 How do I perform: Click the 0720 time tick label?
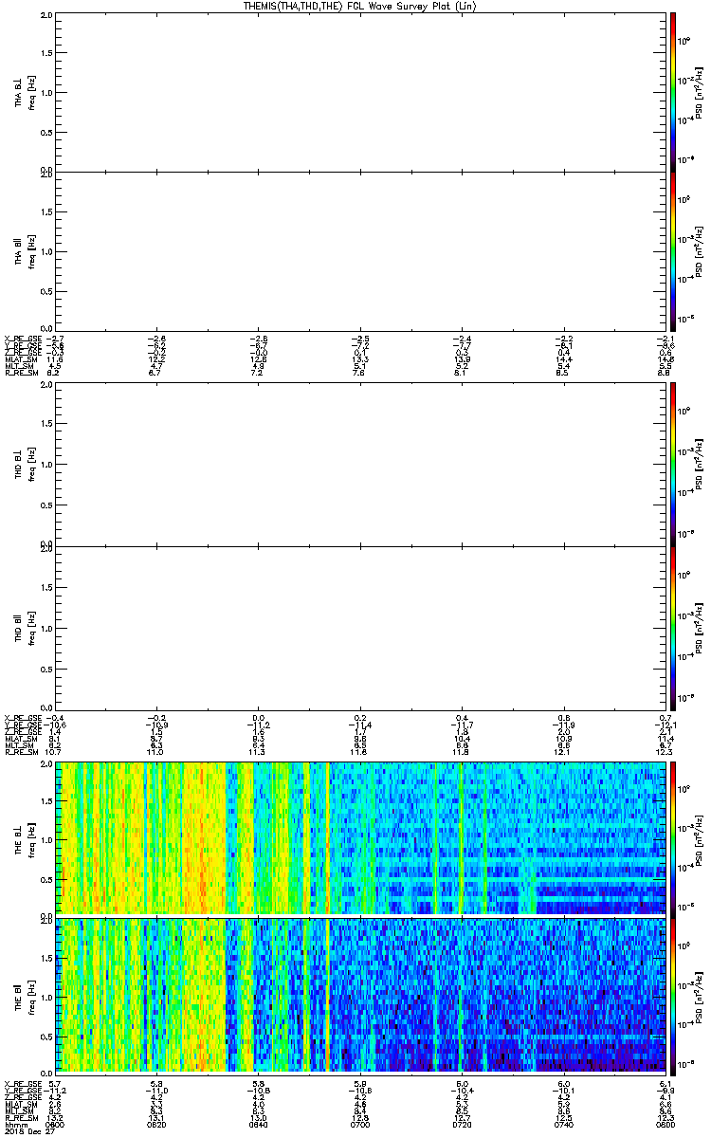(462, 1126)
